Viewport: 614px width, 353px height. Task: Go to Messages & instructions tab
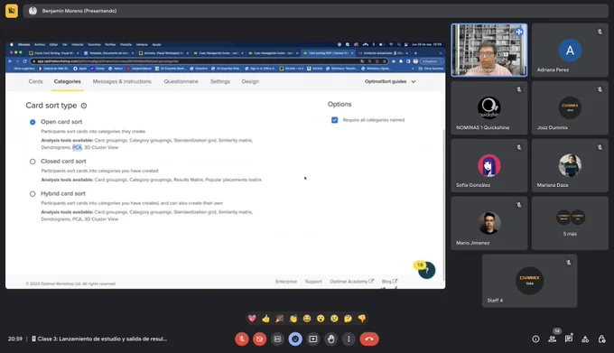coord(122,81)
